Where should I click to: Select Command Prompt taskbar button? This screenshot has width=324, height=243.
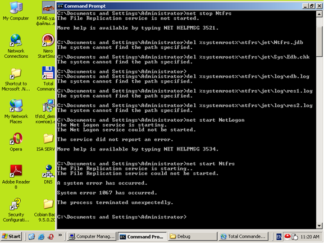coord(142,237)
